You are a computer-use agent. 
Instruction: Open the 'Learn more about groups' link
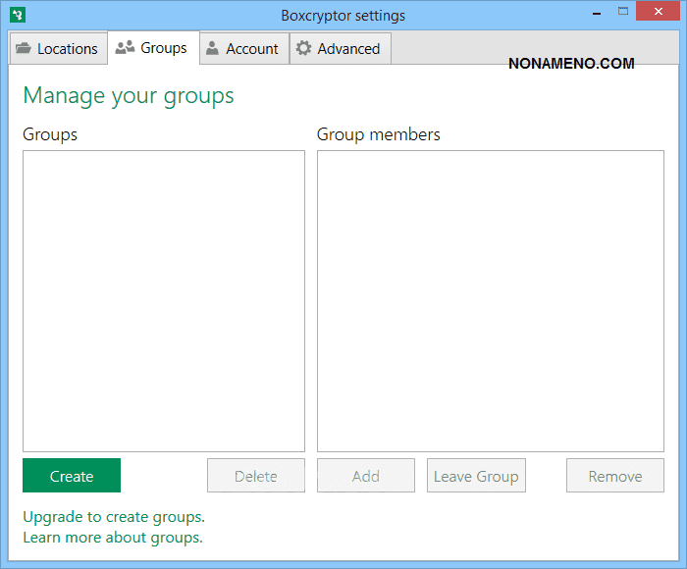coord(113,537)
